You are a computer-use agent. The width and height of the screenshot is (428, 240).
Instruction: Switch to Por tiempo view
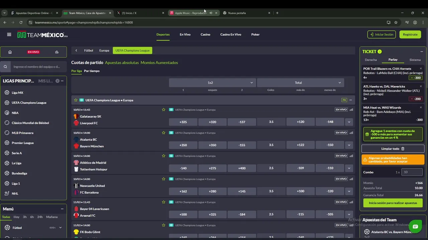coord(92,71)
